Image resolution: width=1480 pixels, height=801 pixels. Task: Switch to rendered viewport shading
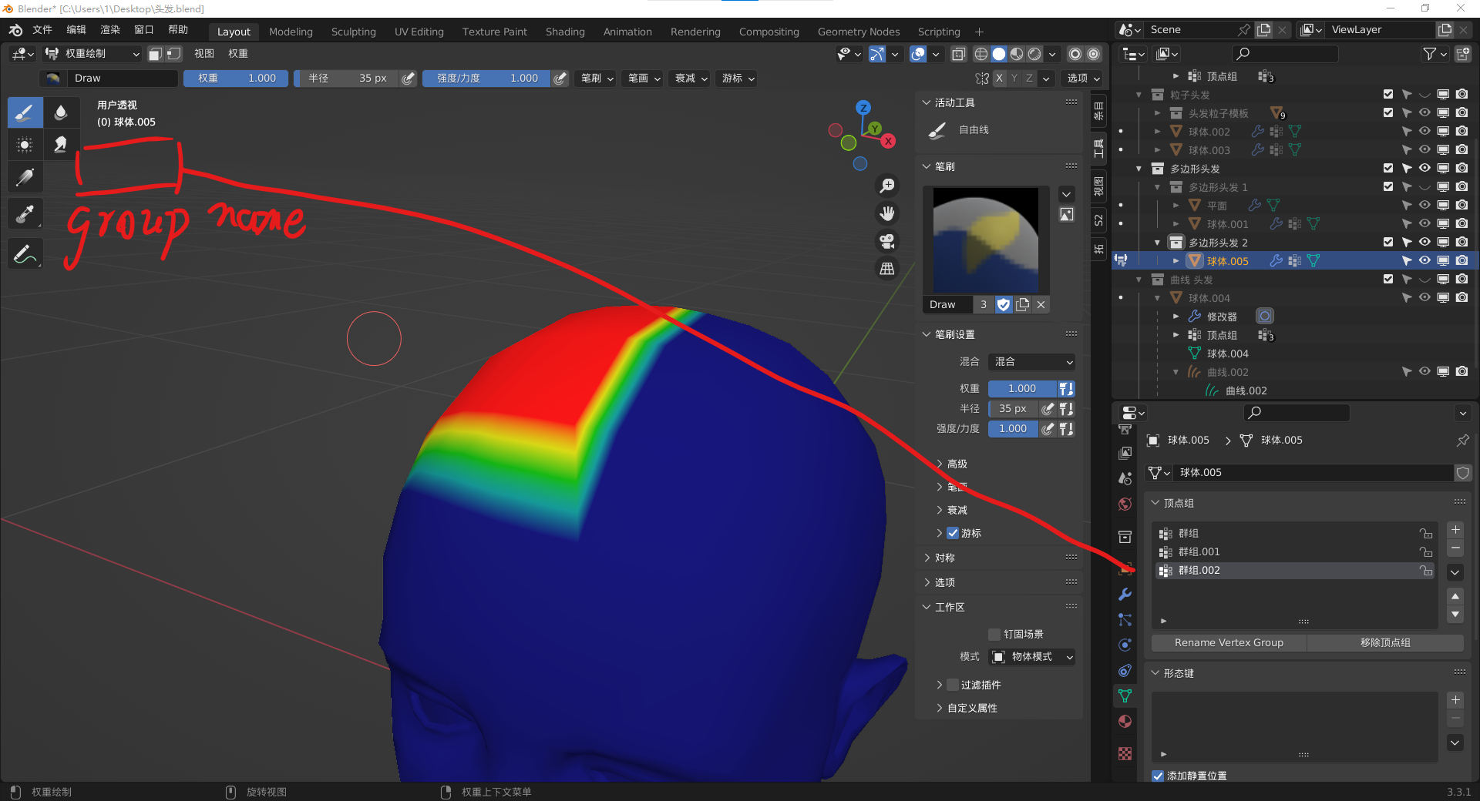coord(1034,54)
